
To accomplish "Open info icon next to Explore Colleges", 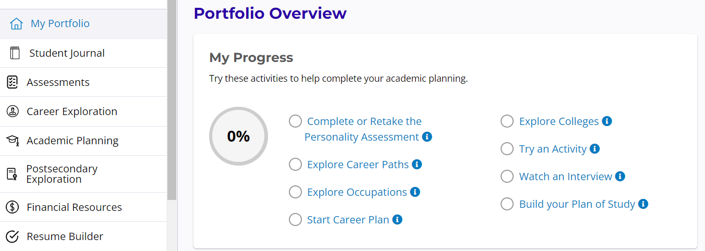I will pos(606,121).
